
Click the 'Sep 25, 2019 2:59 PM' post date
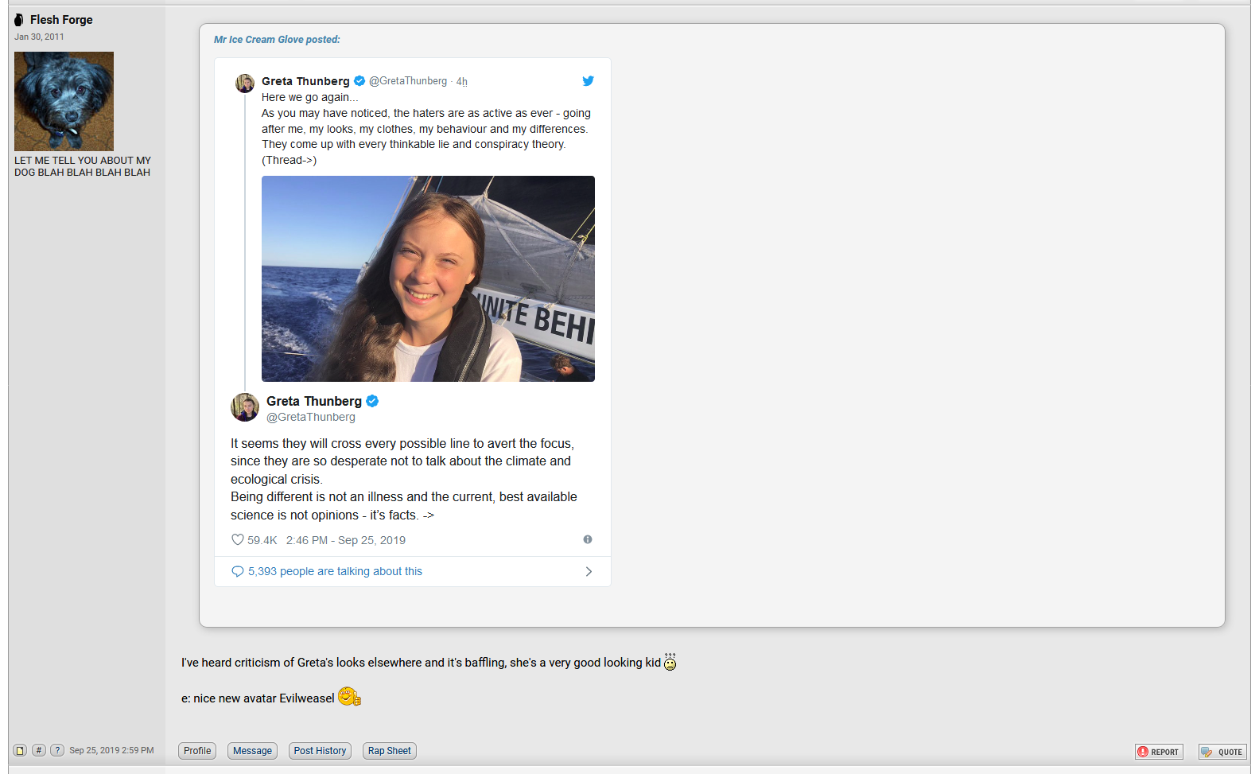point(111,750)
